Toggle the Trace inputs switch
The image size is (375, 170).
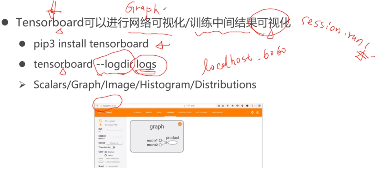[113, 147]
